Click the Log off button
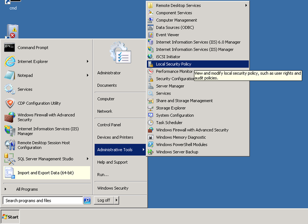Image resolution: width=308 pixels, height=224 pixels. [x=103, y=200]
